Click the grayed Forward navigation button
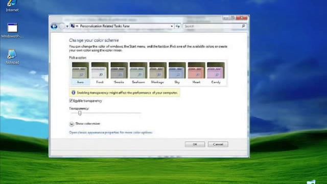This screenshot has width=327, height=184. (62, 26)
